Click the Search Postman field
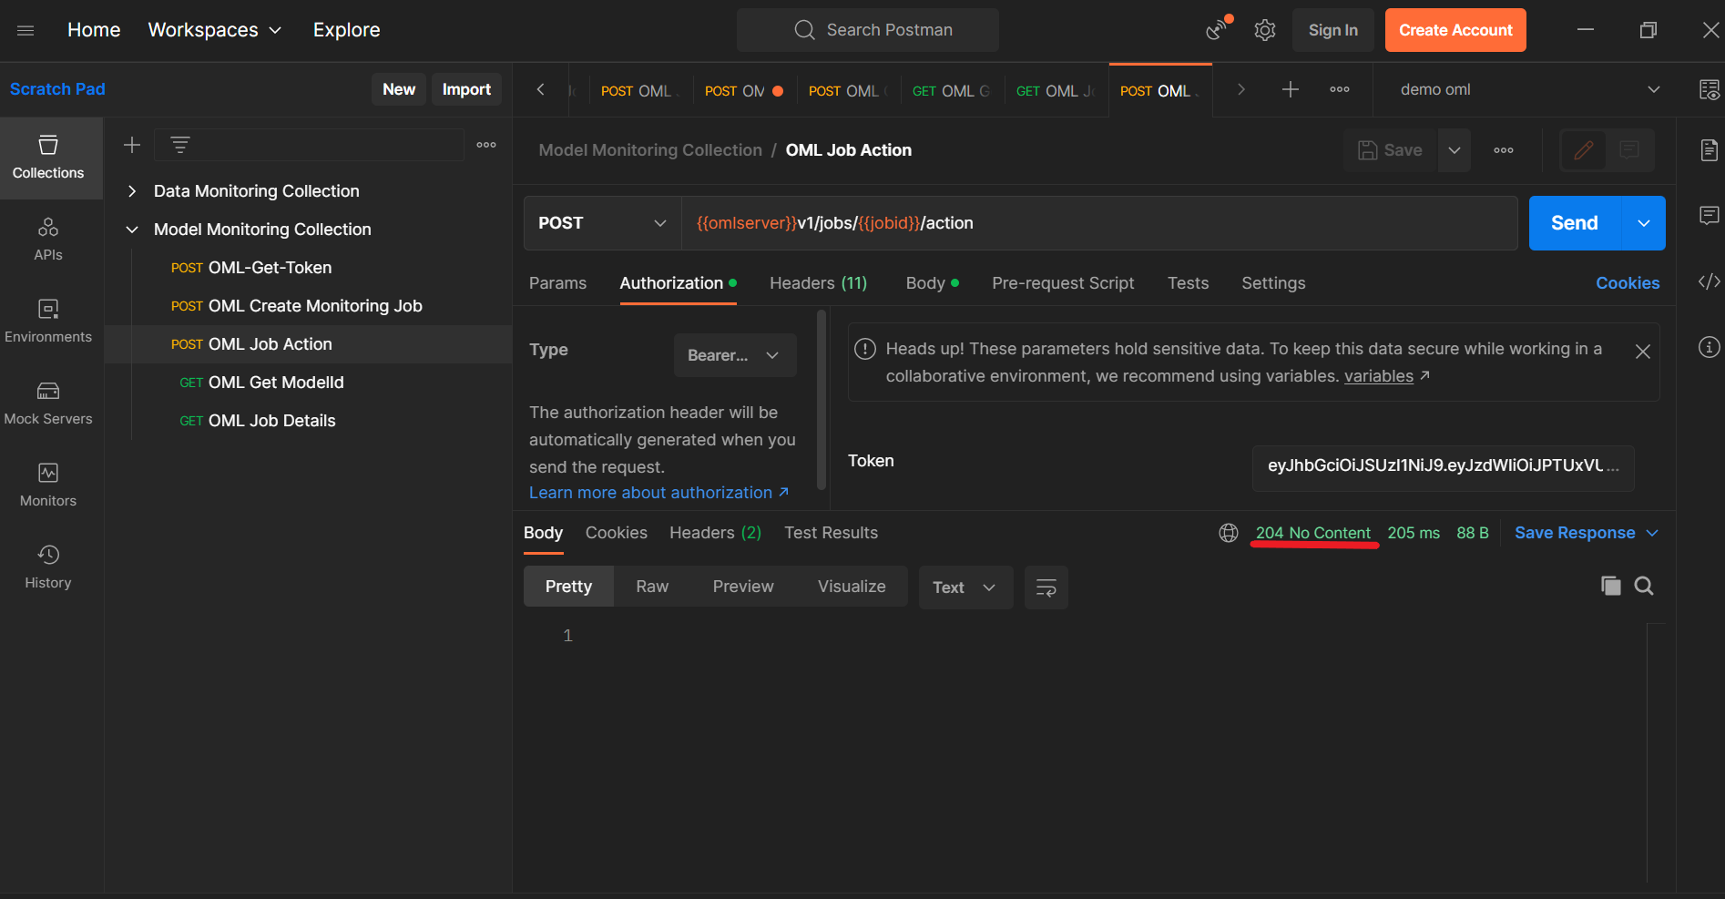 (868, 30)
